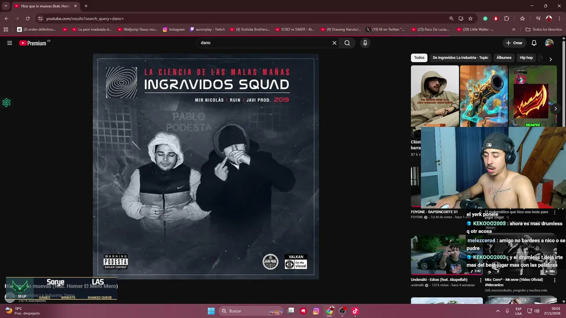Show hidden system tray icons chevron
The width and height of the screenshot is (566, 318).
pos(497,311)
